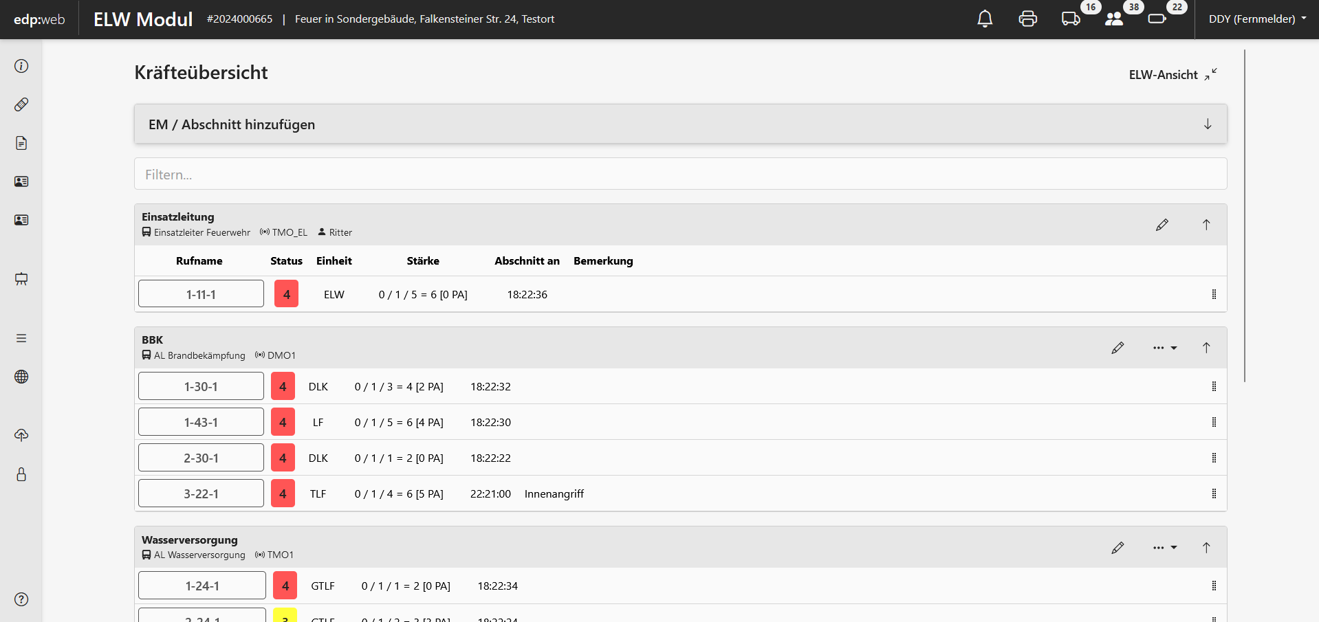Viewport: 1319px width, 622px height.
Task: Click red status 4 of TLF 3-22-1
Action: tap(283, 493)
